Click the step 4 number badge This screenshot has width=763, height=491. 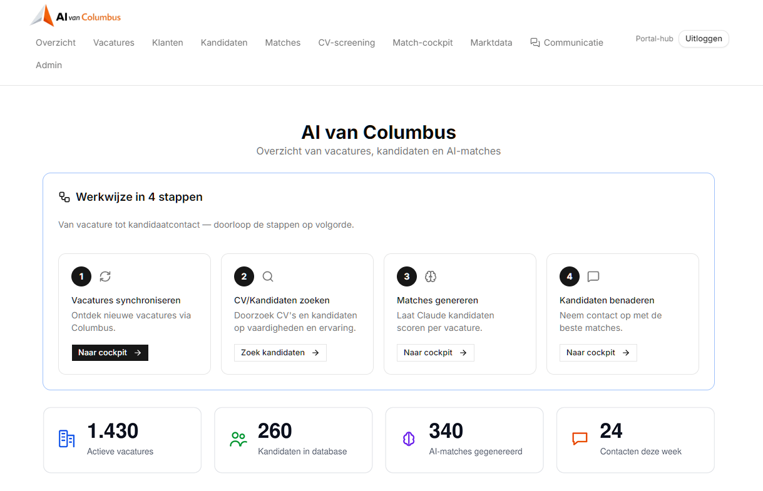click(570, 276)
